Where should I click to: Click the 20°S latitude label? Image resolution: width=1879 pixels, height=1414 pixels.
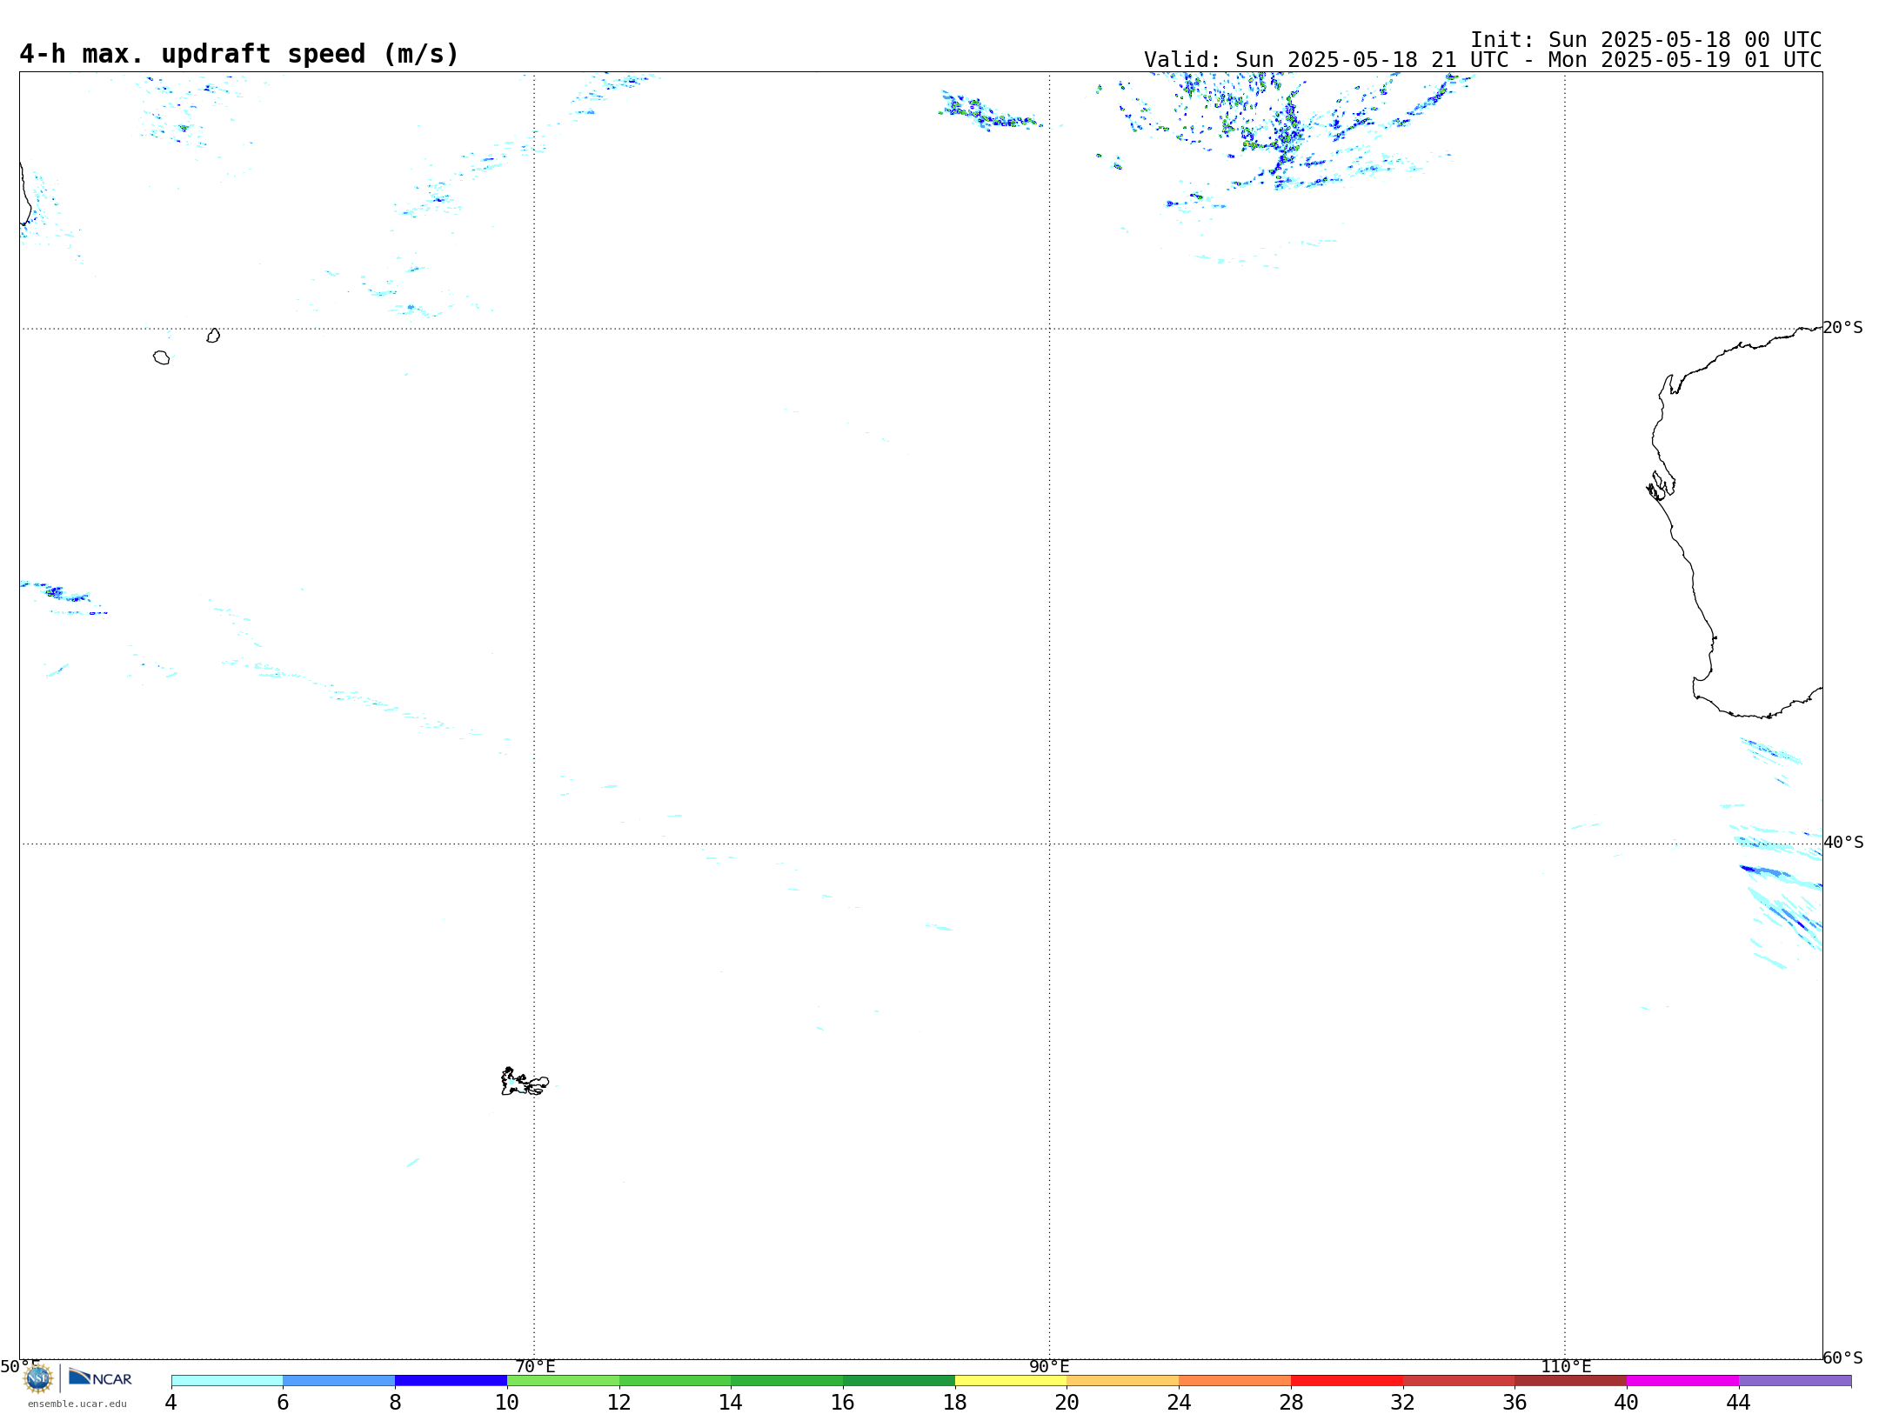1842,327
